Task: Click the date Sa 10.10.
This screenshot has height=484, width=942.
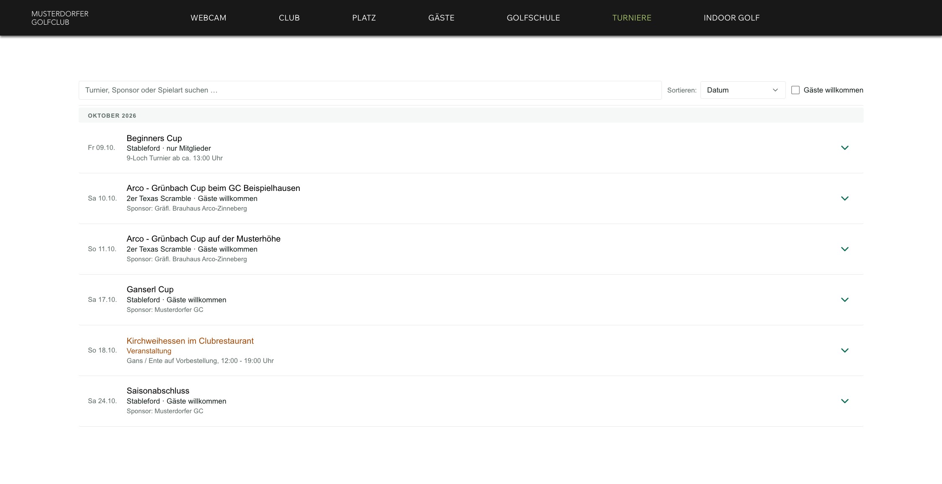Action: click(x=102, y=198)
